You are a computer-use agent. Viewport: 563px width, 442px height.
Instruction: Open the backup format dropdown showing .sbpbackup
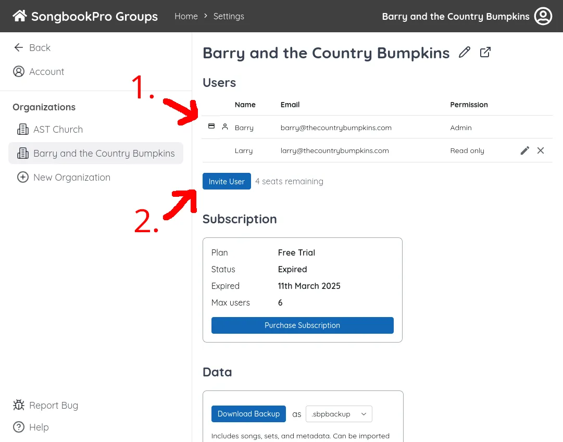click(339, 414)
